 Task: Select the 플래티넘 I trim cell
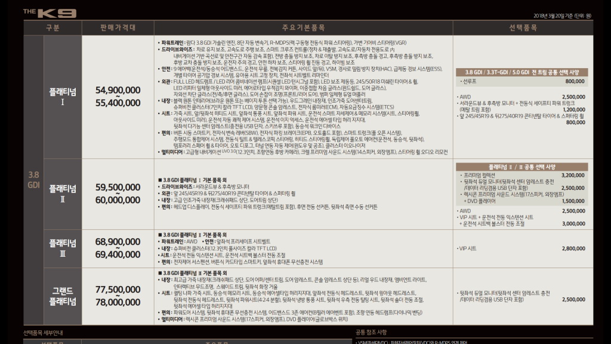[62, 96]
